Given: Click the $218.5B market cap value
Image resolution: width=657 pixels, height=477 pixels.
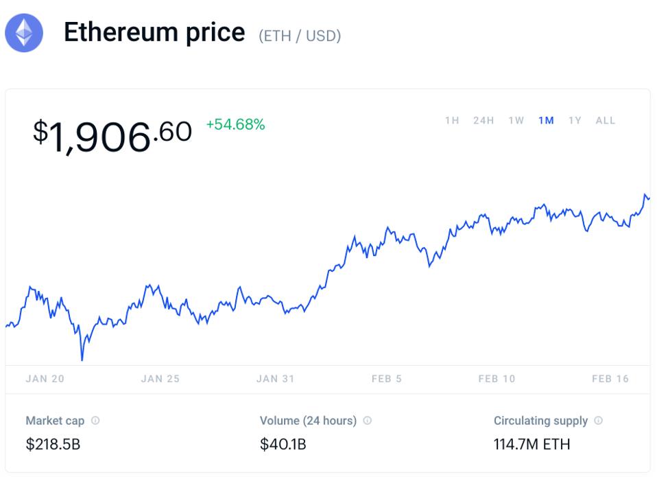Looking at the screenshot, I should point(53,445).
